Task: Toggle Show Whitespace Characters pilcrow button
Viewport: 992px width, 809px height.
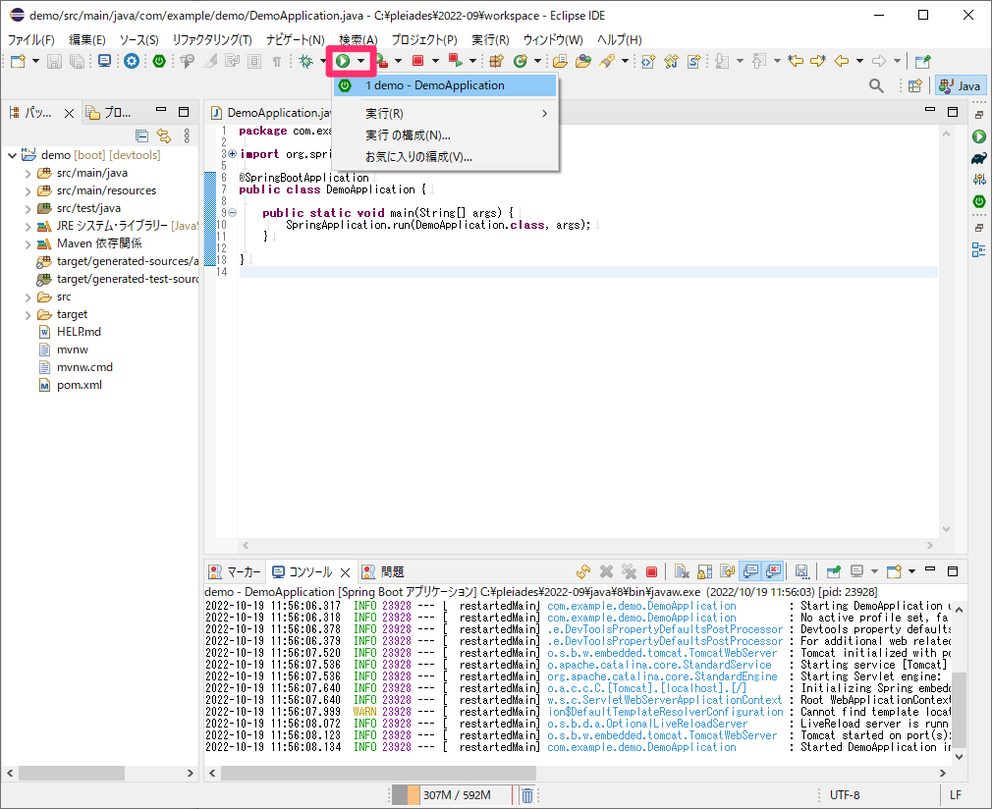Action: (x=277, y=61)
